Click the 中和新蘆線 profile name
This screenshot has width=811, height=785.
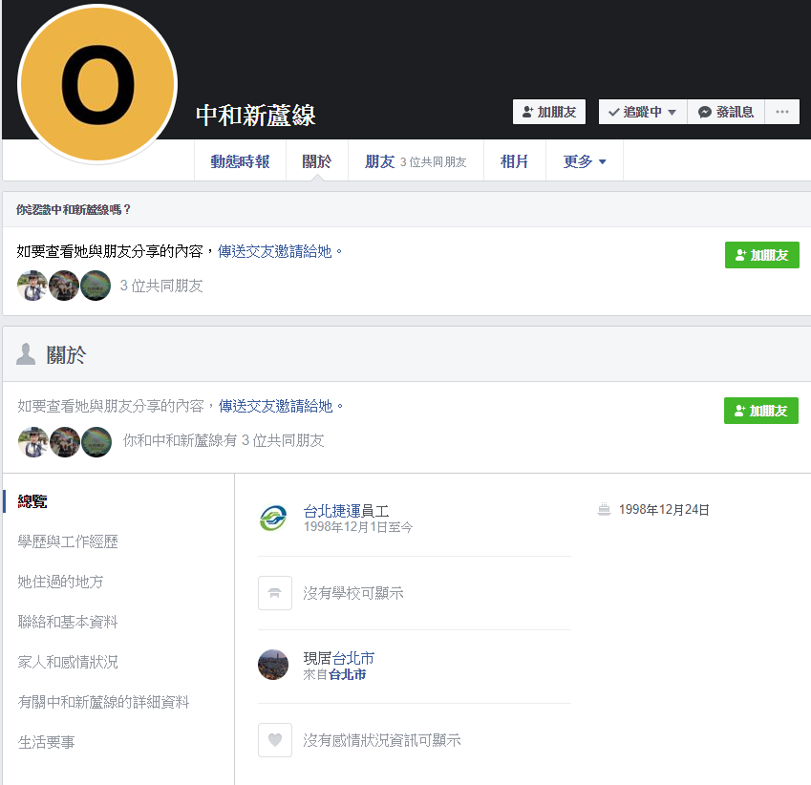[x=255, y=115]
